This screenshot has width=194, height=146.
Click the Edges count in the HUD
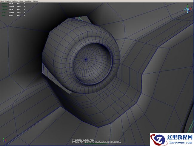pyautogui.click(x=12, y=7)
